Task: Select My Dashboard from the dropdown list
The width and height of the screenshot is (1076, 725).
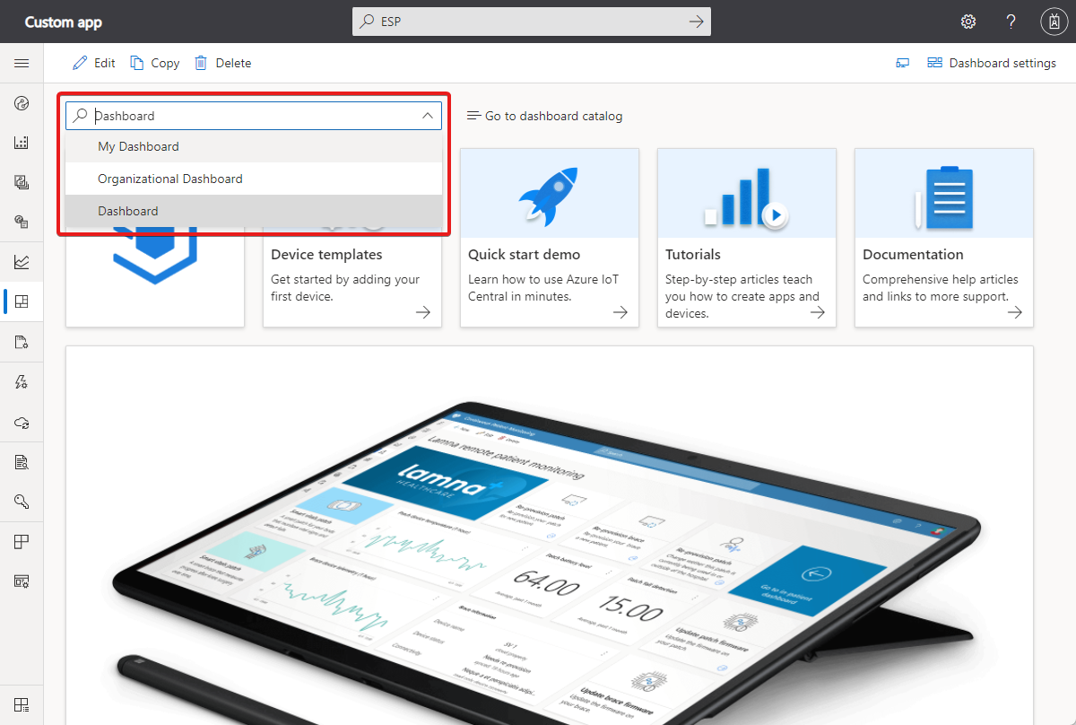Action: click(254, 146)
